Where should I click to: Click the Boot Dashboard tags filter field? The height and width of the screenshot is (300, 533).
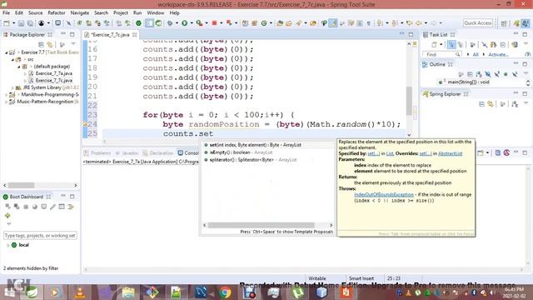[x=40, y=235]
